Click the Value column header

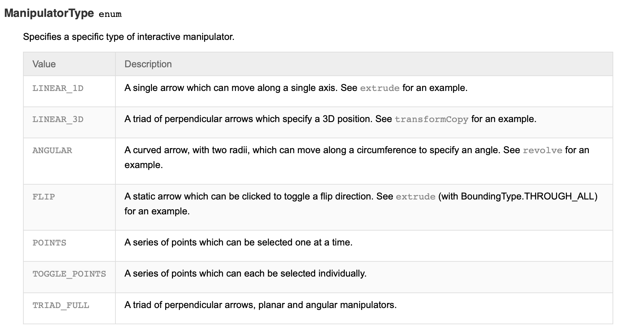[x=44, y=64]
